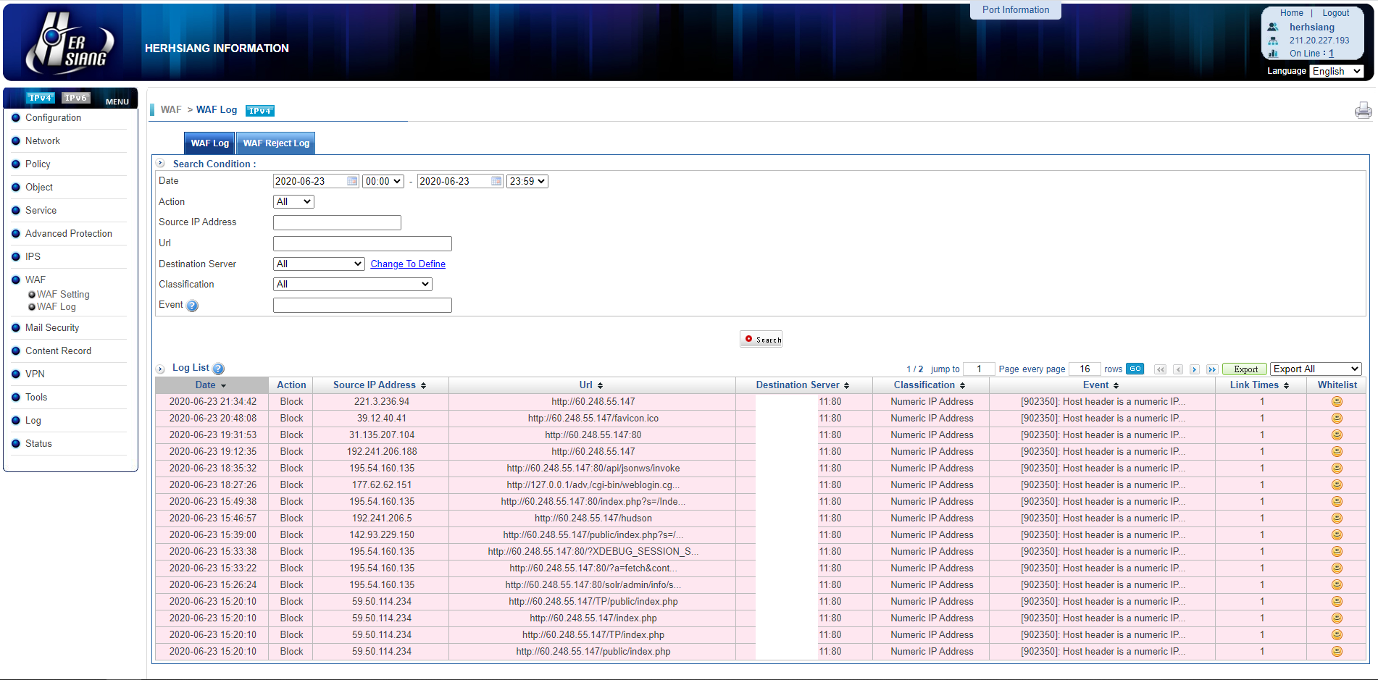Sort log list by Link Times column
This screenshot has height=680, width=1378.
click(x=1259, y=385)
